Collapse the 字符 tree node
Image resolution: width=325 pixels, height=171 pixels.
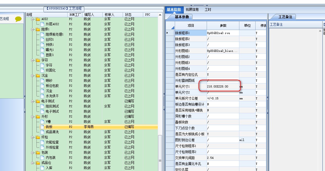coord(33,60)
